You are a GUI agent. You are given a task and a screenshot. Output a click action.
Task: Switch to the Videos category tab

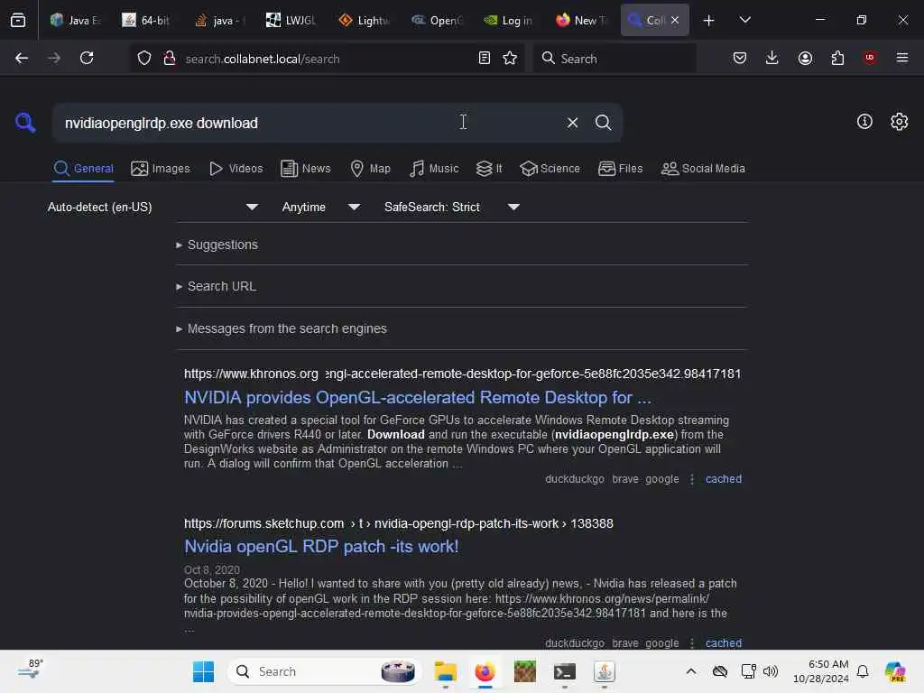pyautogui.click(x=236, y=169)
